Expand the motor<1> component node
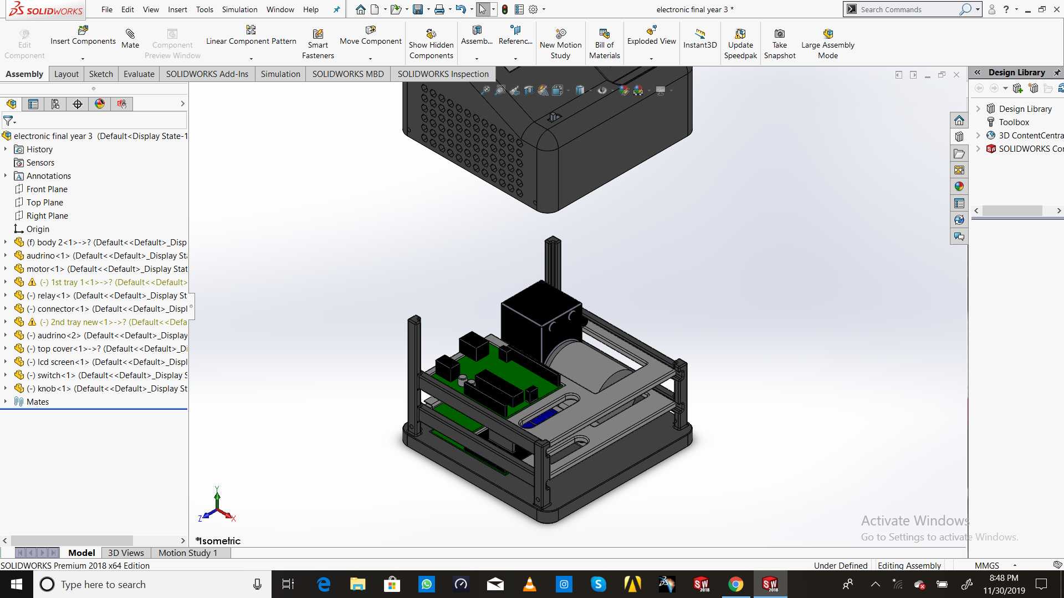Image resolution: width=1064 pixels, height=598 pixels. point(6,269)
